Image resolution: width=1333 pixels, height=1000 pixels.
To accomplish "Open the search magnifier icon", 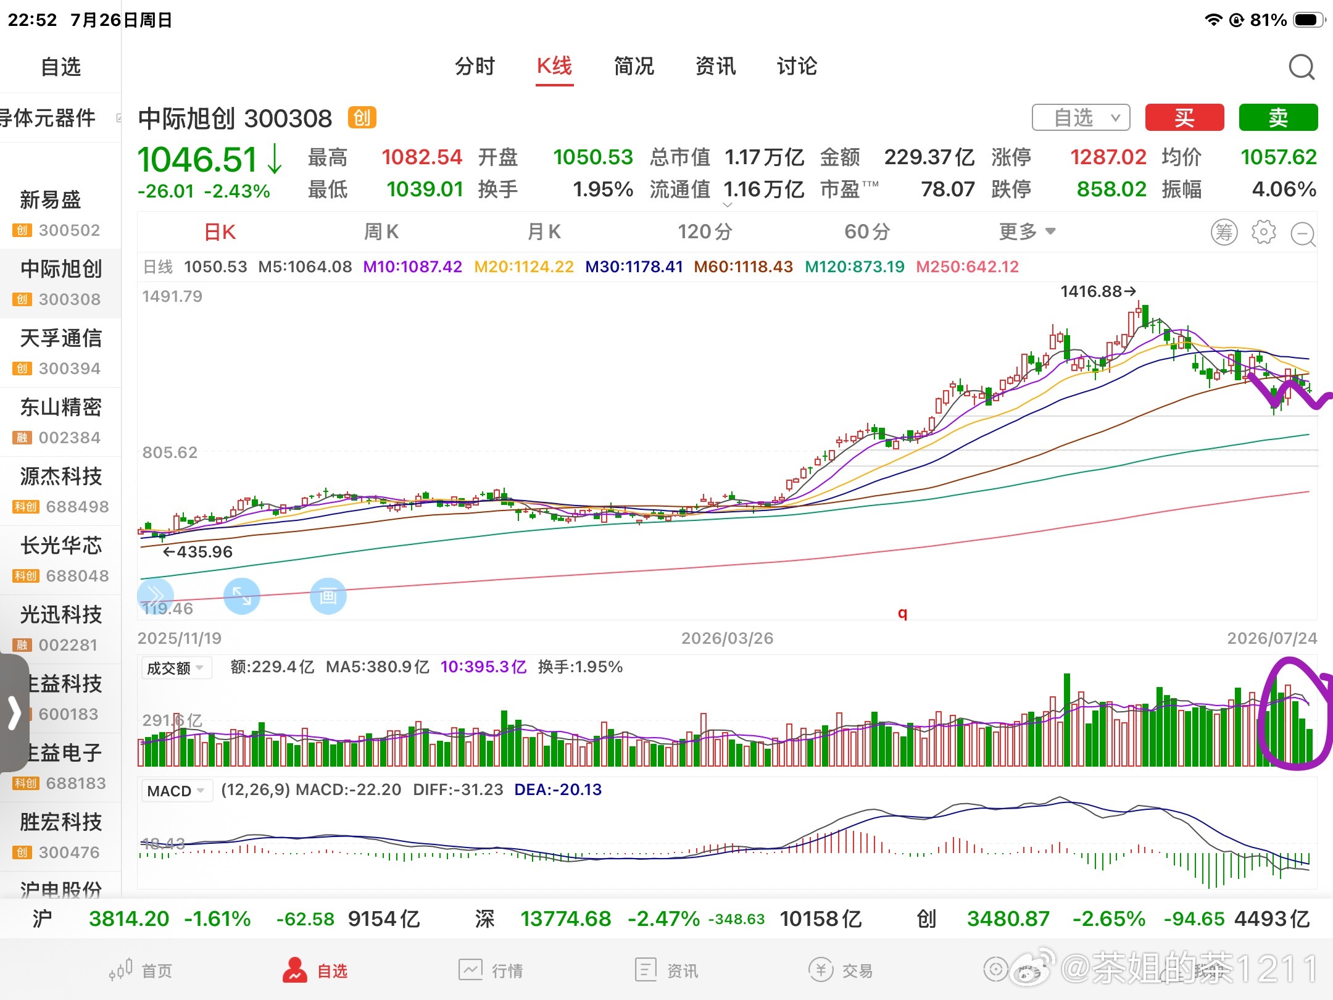I will 1302,67.
